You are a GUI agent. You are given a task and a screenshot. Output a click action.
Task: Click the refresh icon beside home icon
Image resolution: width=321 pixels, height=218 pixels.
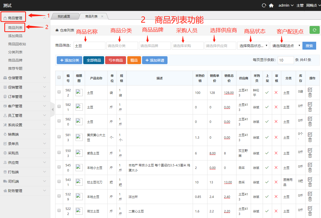click(264, 5)
